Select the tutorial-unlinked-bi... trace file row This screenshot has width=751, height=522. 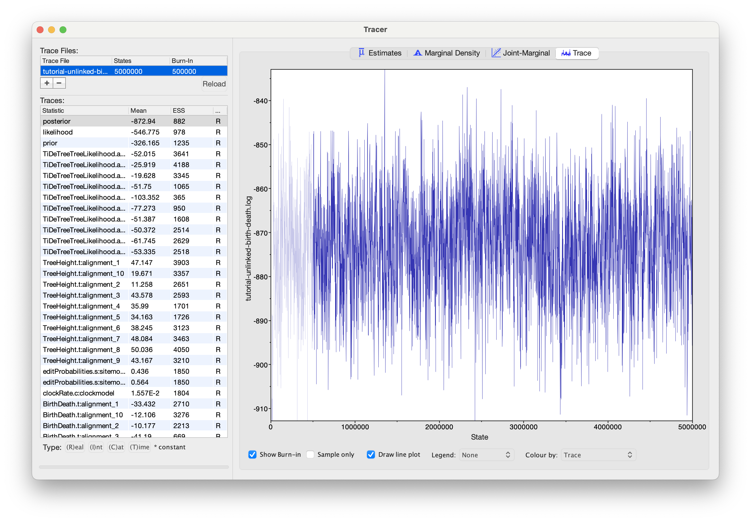pos(134,71)
